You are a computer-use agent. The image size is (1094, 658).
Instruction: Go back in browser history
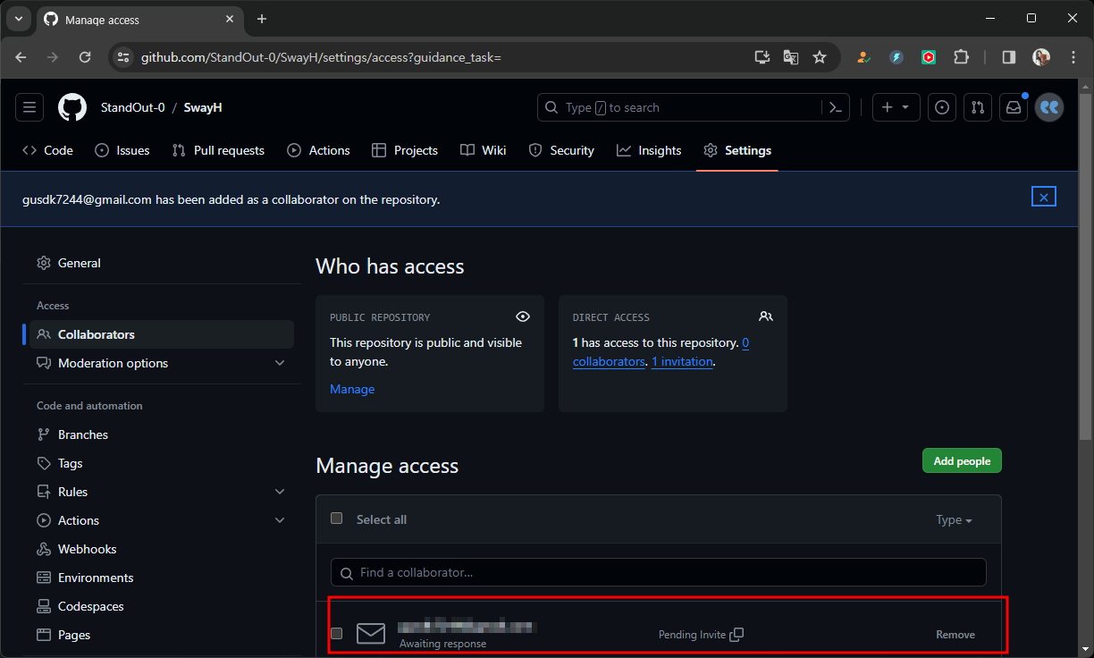click(x=21, y=57)
